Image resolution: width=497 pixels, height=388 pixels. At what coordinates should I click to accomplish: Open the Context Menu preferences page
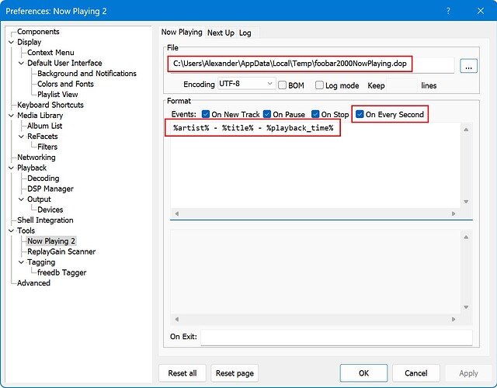tap(50, 53)
